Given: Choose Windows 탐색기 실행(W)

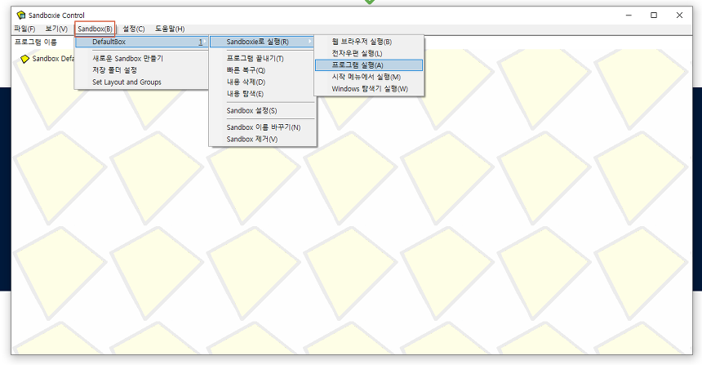Looking at the screenshot, I should pos(369,88).
